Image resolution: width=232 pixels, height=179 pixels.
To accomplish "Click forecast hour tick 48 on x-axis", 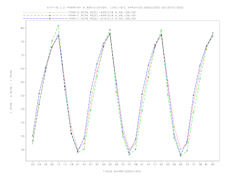I will pos(136,164).
